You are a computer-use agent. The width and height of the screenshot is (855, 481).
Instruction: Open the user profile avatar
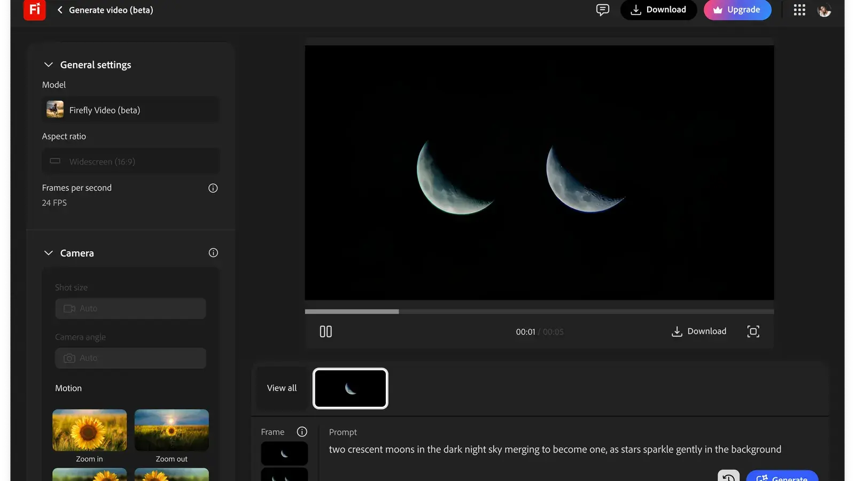click(825, 10)
